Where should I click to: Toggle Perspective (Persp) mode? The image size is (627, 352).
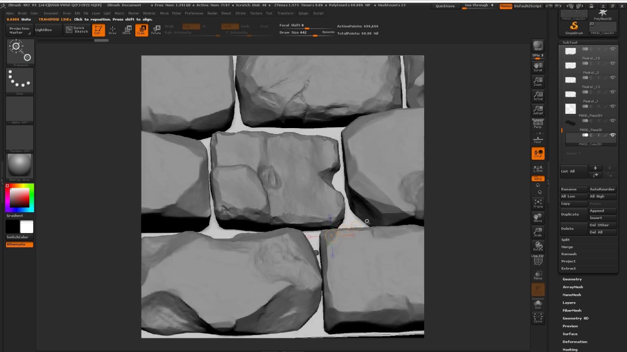pyautogui.click(x=538, y=124)
